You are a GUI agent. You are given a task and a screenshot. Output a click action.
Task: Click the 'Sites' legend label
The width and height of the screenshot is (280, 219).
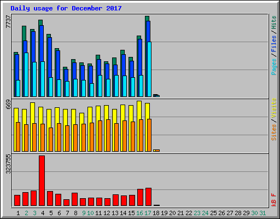[x=273, y=132]
